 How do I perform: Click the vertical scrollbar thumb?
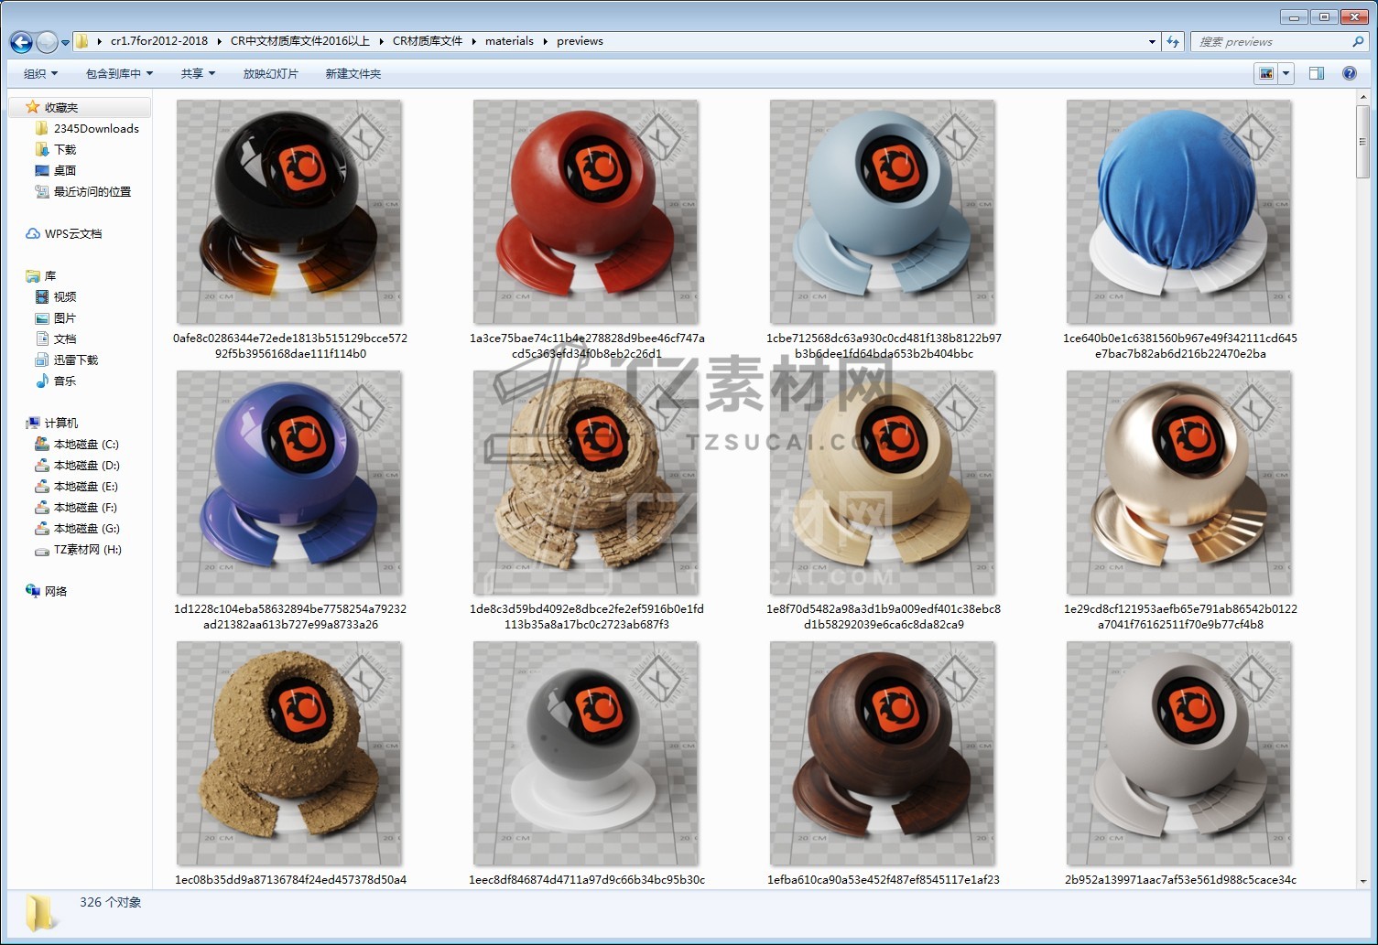point(1363,143)
